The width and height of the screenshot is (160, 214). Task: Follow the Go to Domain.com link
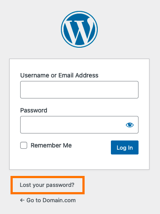click(48, 200)
